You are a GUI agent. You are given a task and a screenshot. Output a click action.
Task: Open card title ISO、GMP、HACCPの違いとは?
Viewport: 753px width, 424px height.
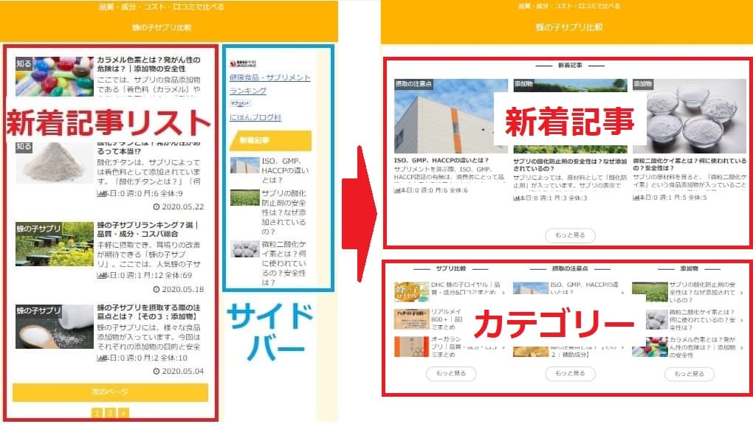441,160
